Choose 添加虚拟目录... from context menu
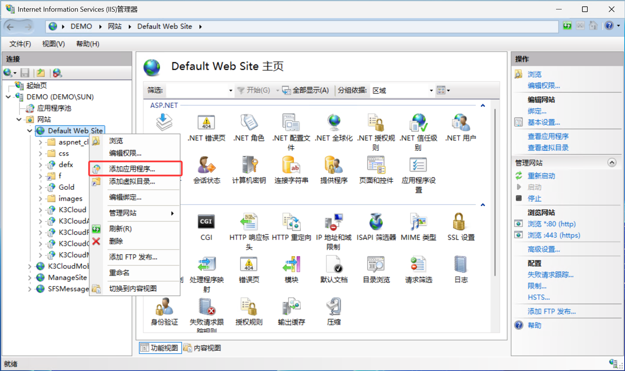625x371 pixels. tap(135, 181)
